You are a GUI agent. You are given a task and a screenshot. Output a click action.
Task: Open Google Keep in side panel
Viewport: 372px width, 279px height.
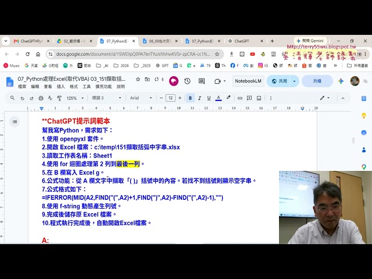pos(364,116)
